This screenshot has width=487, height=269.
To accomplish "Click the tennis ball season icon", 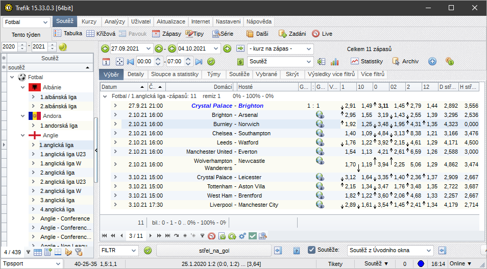I will pos(63,47).
